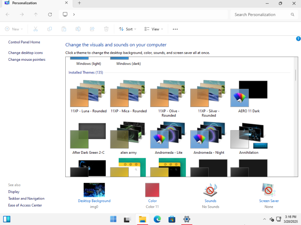Open the View dropdown menu
301x225 pixels.
click(x=154, y=29)
